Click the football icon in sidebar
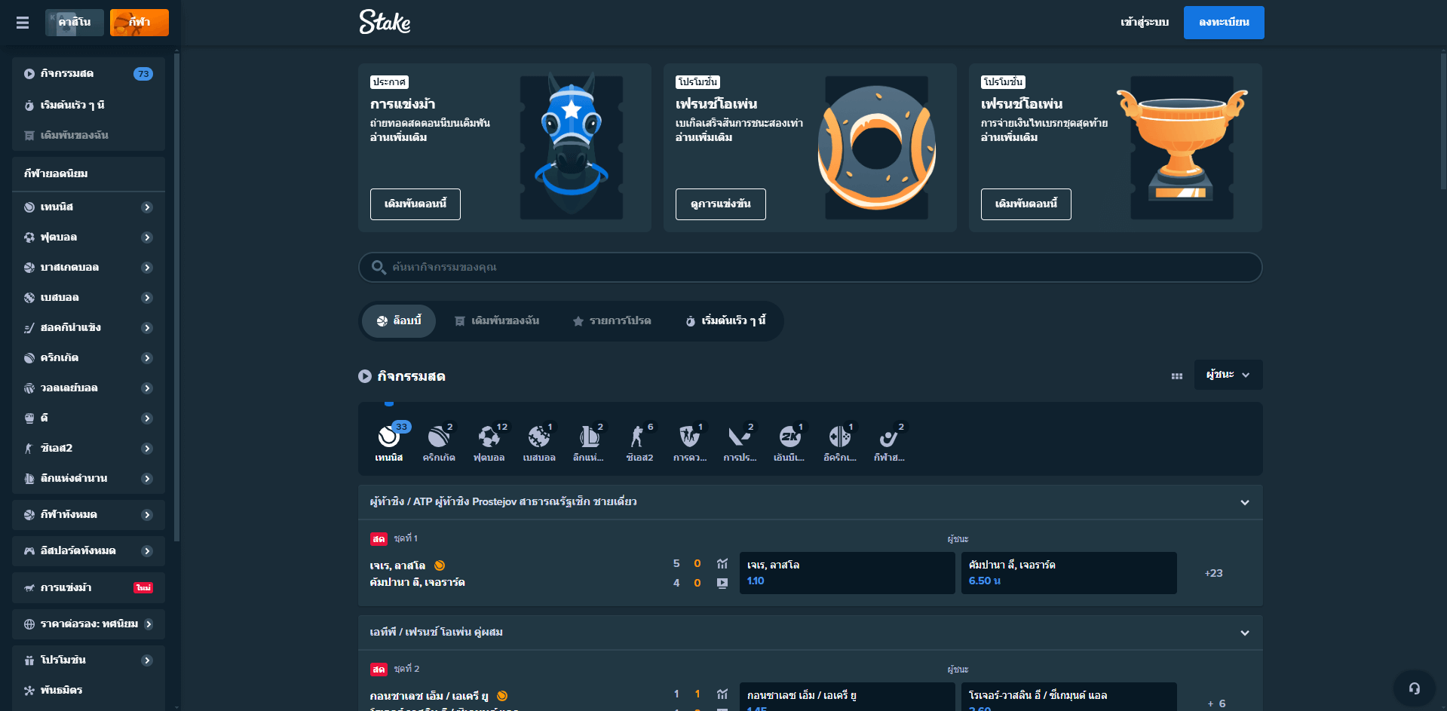1447x711 pixels. pyautogui.click(x=29, y=238)
